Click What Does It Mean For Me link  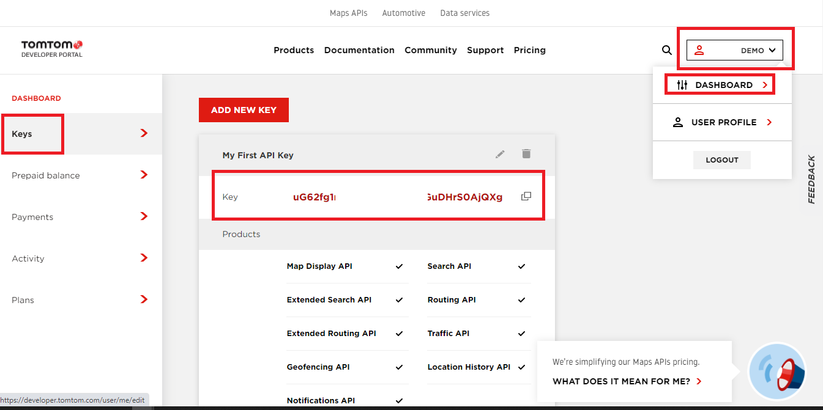(627, 381)
